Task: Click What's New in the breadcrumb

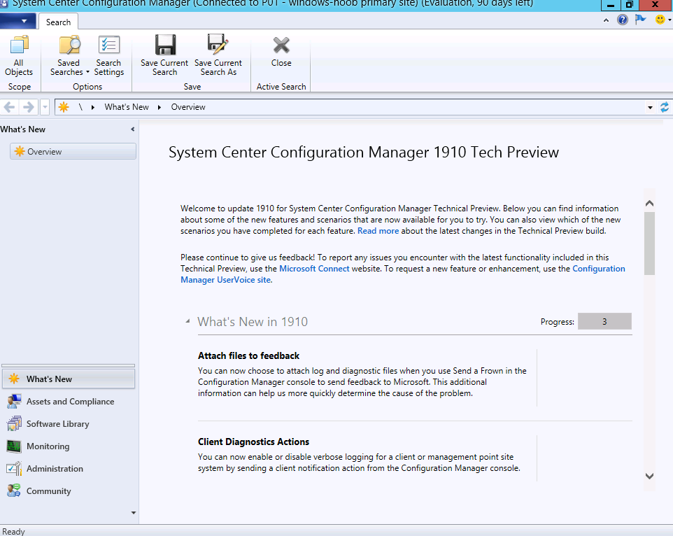Action: (x=127, y=107)
